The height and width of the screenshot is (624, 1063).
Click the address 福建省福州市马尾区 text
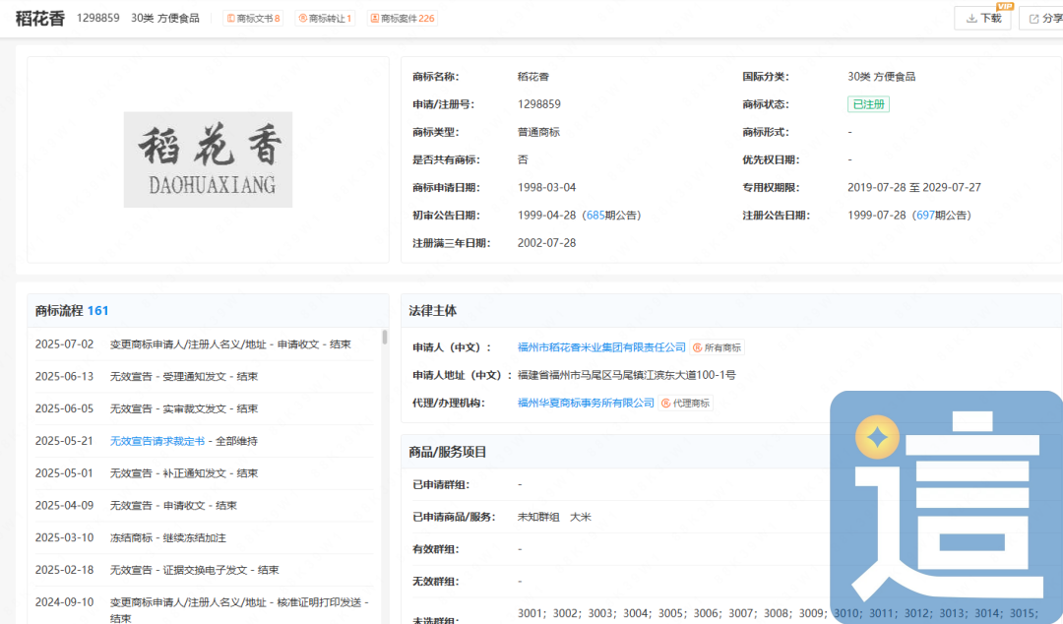626,375
